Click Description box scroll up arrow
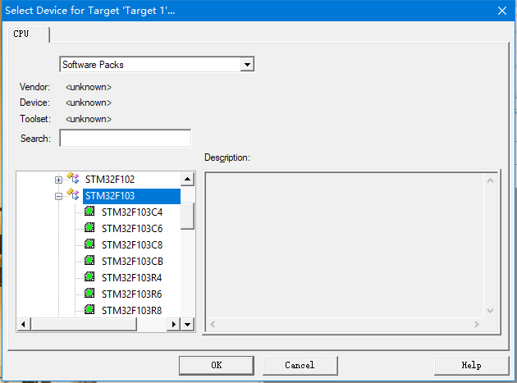The width and height of the screenshot is (517, 383). [x=490, y=180]
